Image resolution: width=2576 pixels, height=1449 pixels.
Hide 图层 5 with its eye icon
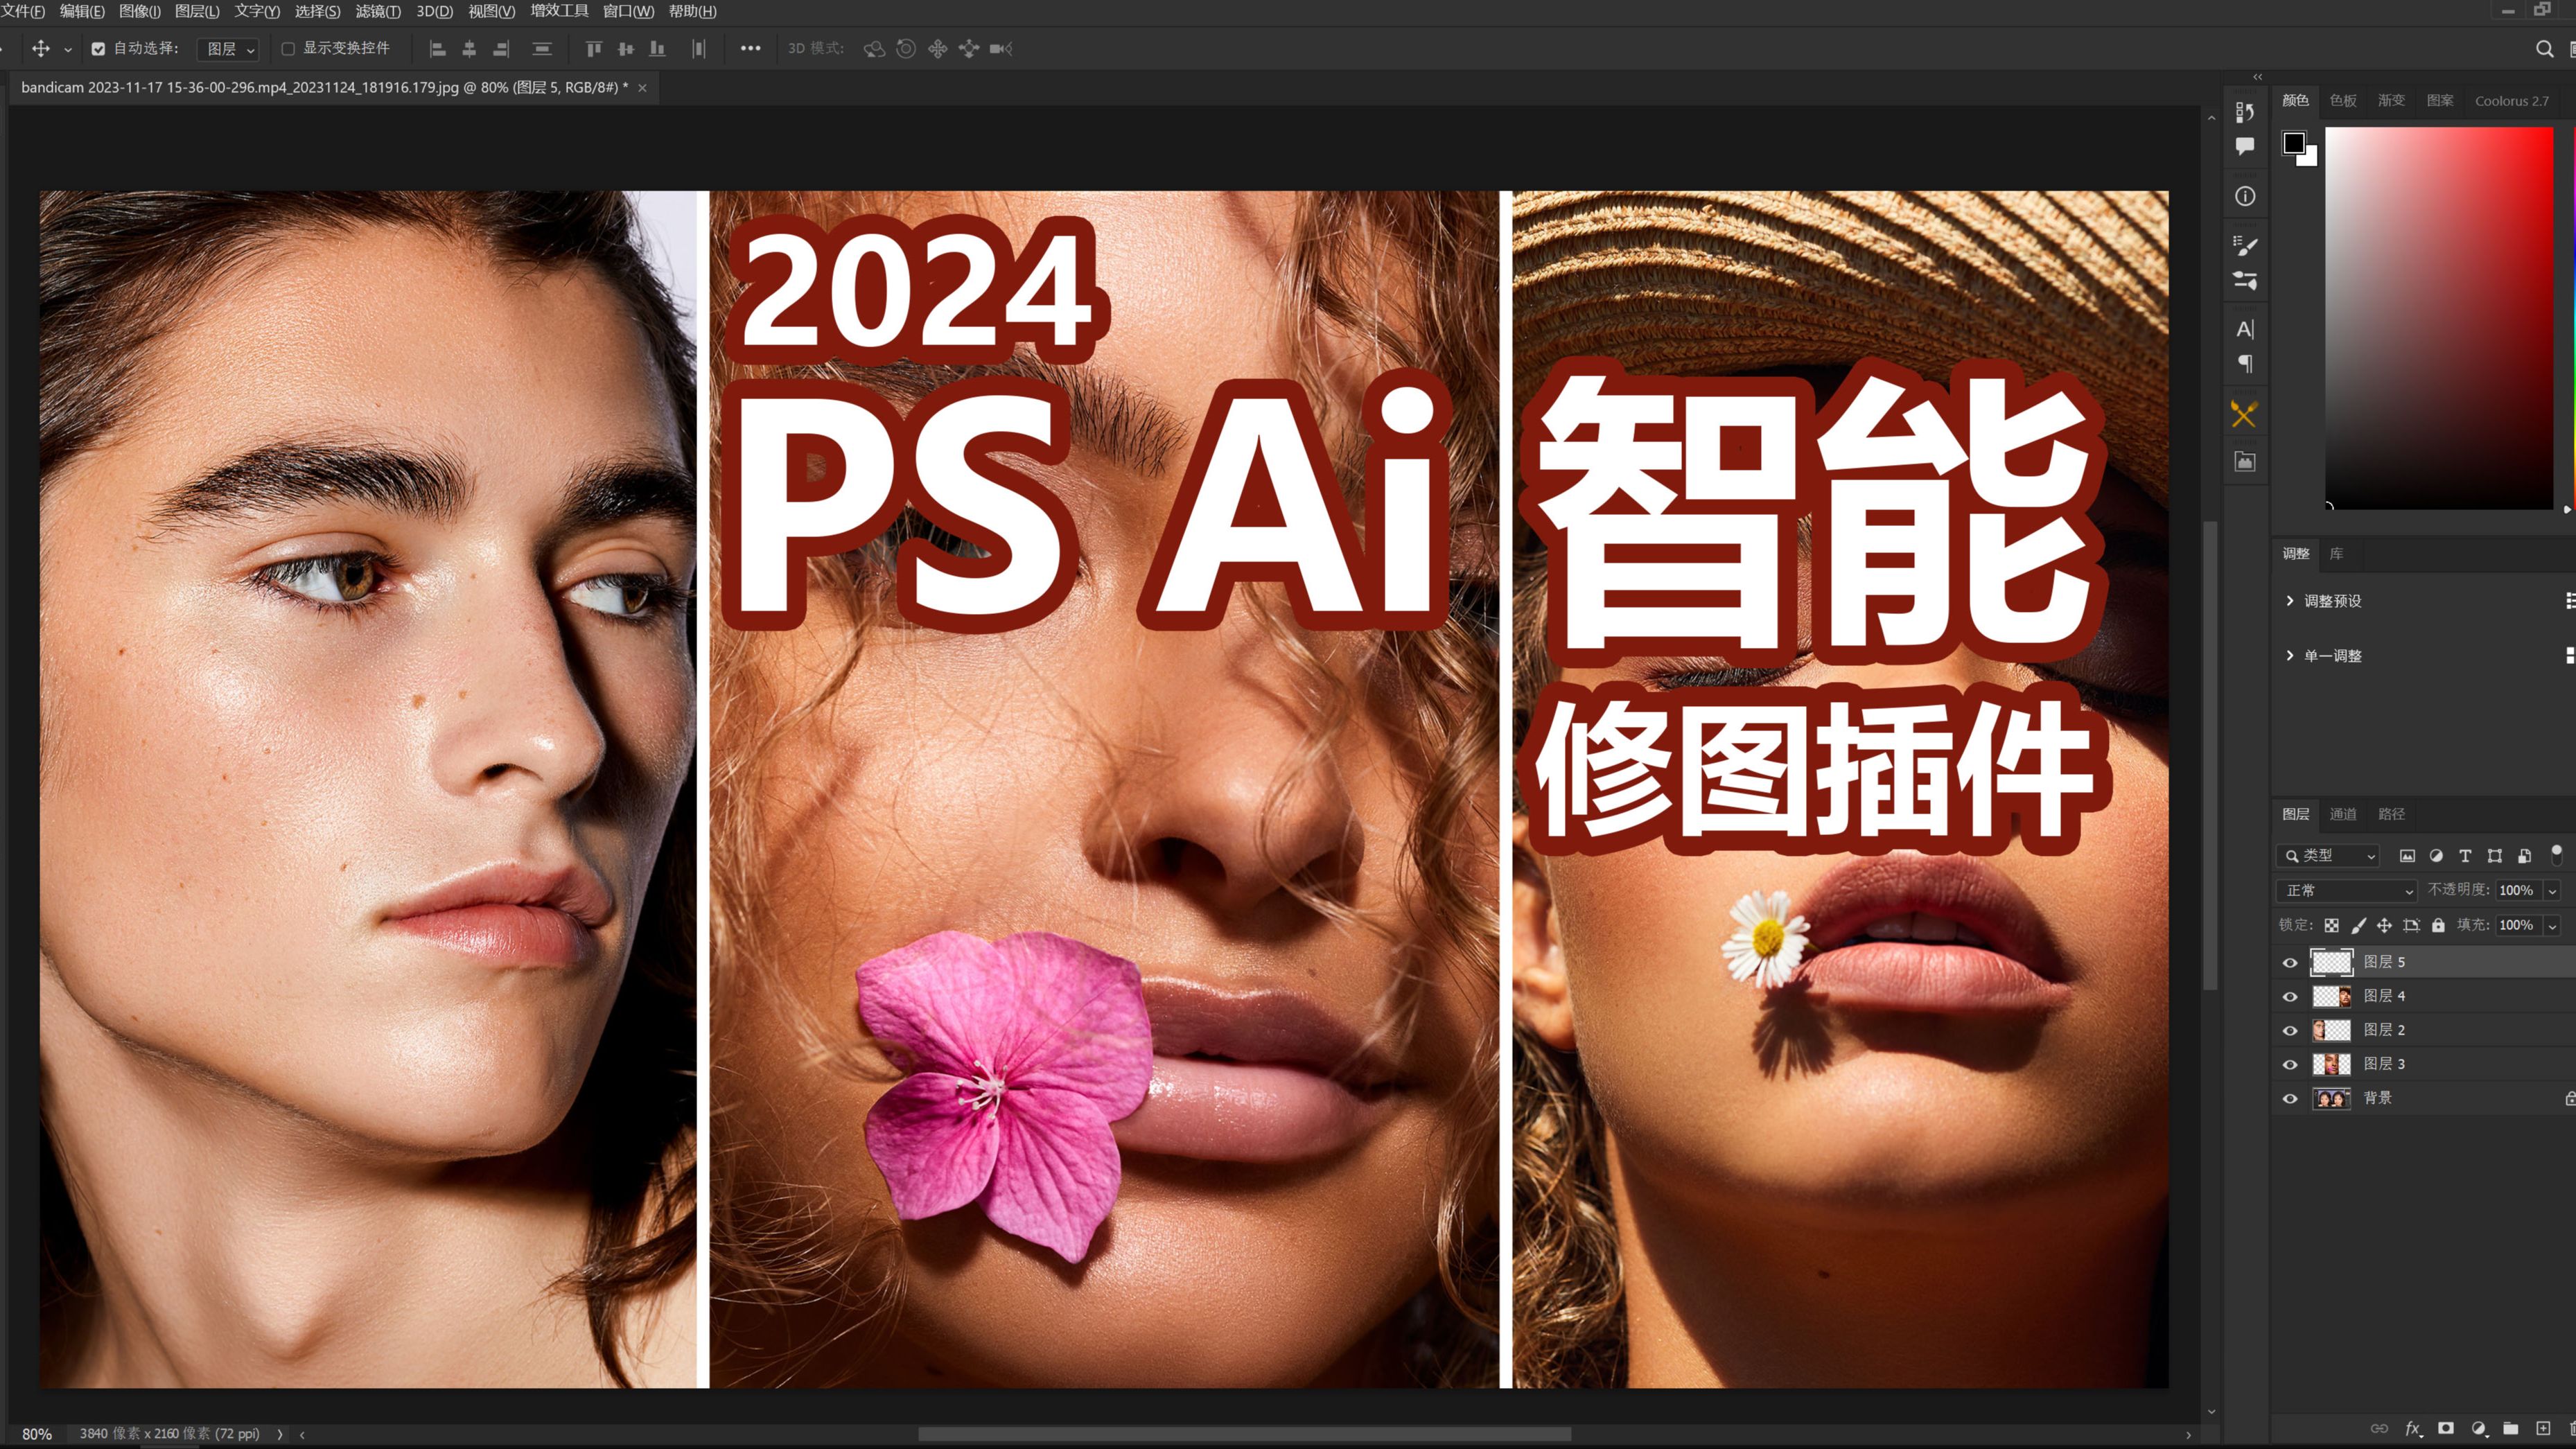pos(2290,963)
